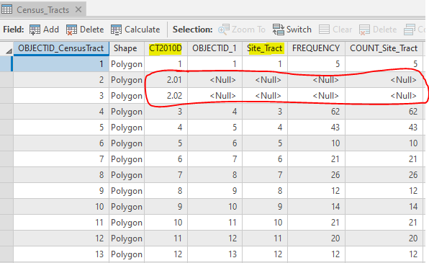Viewport: 429px width, 263px height.
Task: Click OBJECTID_CensusTract cell with value 10
Action: click(61, 207)
